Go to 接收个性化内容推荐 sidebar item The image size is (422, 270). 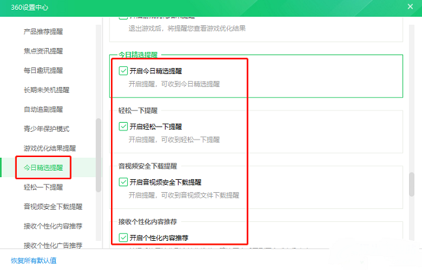point(53,226)
